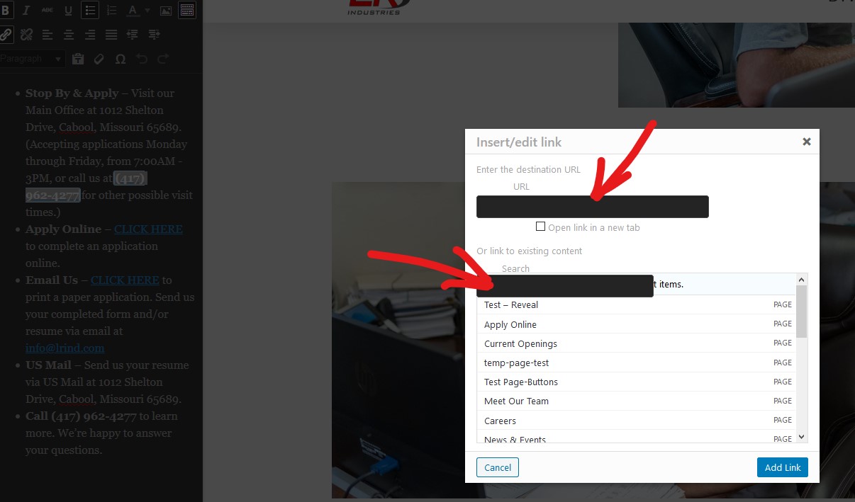This screenshot has width=855, height=502.
Task: Click the clear formatting eraser icon
Action: tap(99, 59)
